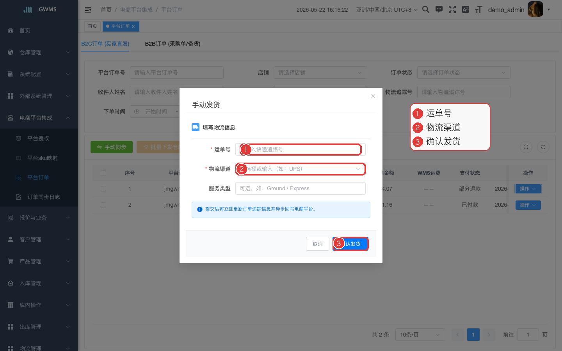Viewport: 562px width, 351px height.
Task: Click the next page arrow
Action: (489, 335)
